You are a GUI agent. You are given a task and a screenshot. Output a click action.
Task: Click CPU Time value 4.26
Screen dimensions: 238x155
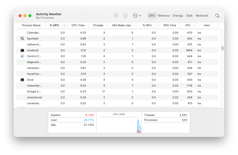83,80
